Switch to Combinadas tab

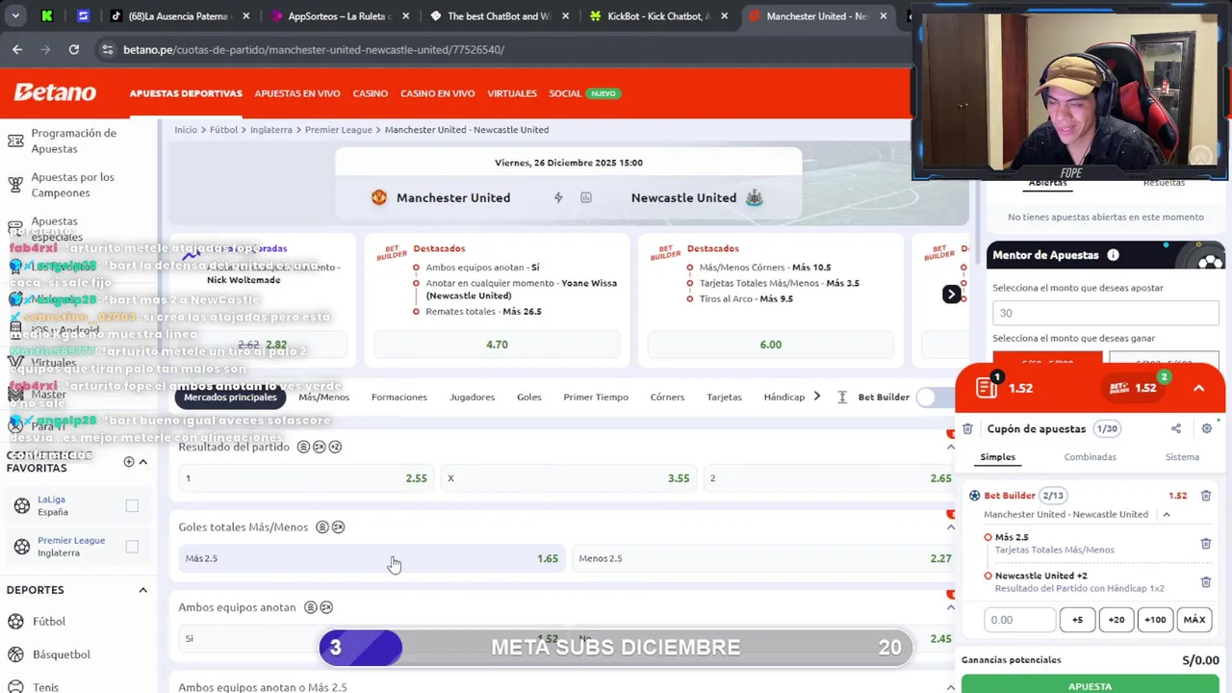tap(1090, 457)
